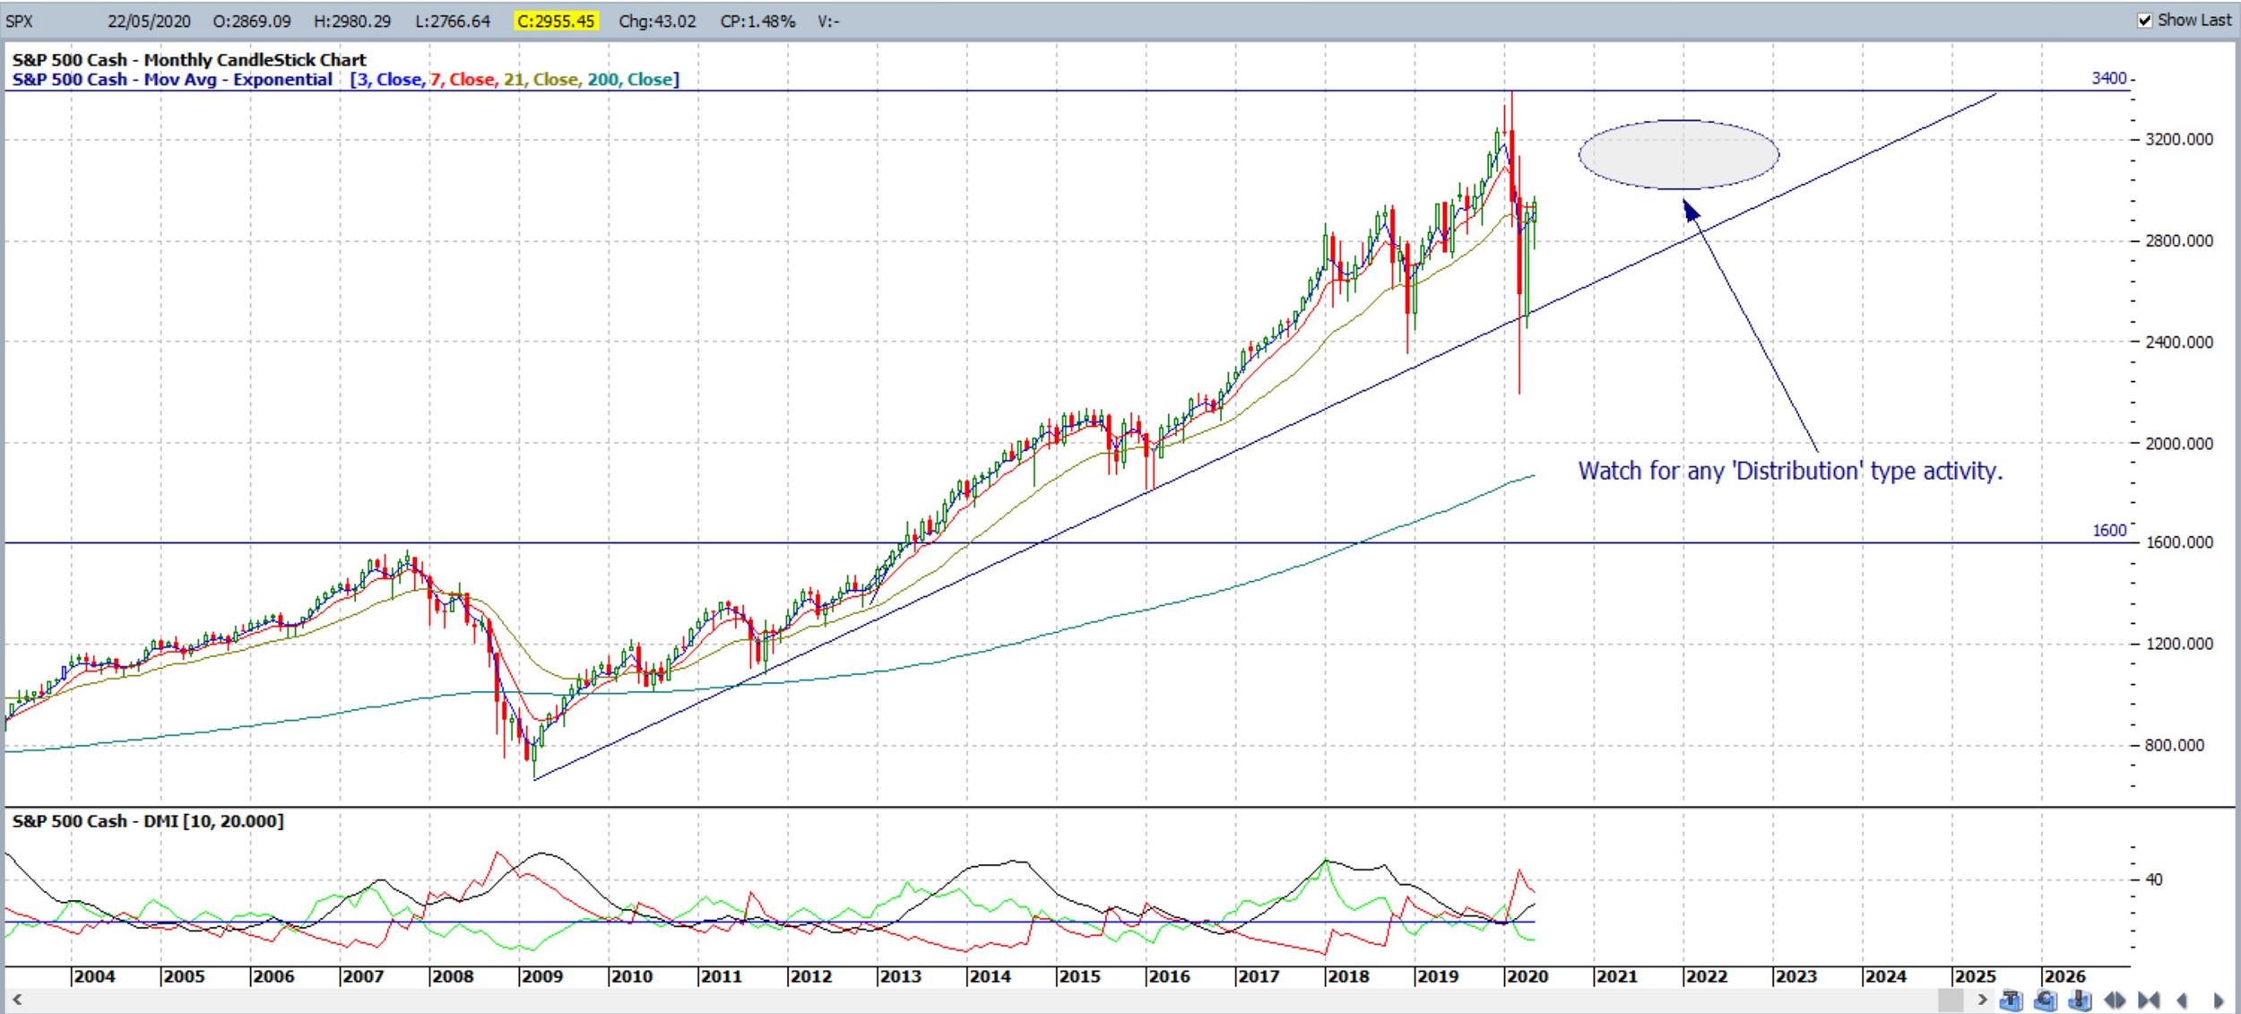This screenshot has width=2241, height=1014.
Task: Shift chart left with left-pointing triangle
Action: 2181,1001
